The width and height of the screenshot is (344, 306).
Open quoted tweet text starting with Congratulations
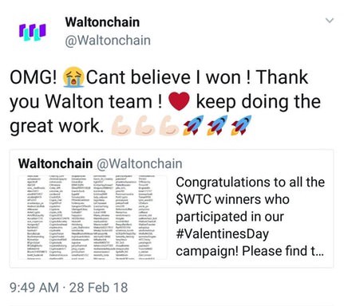click(x=250, y=217)
